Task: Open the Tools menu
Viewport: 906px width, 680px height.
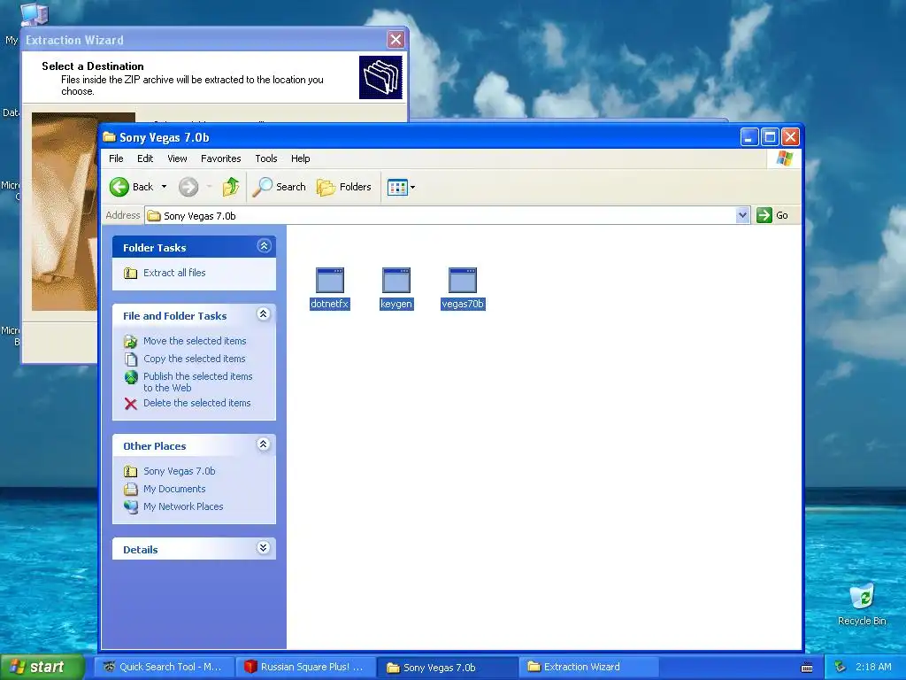Action: 265,158
